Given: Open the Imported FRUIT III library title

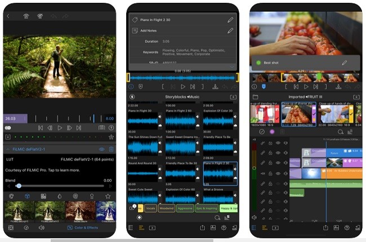Looking at the screenshot, I should [305, 97].
